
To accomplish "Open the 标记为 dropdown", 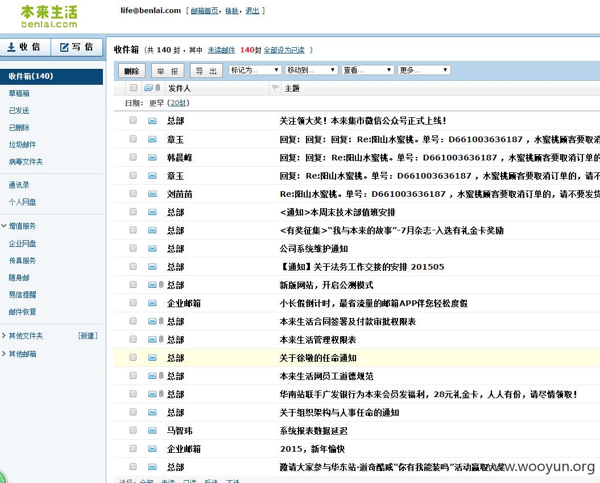I will [x=255, y=70].
